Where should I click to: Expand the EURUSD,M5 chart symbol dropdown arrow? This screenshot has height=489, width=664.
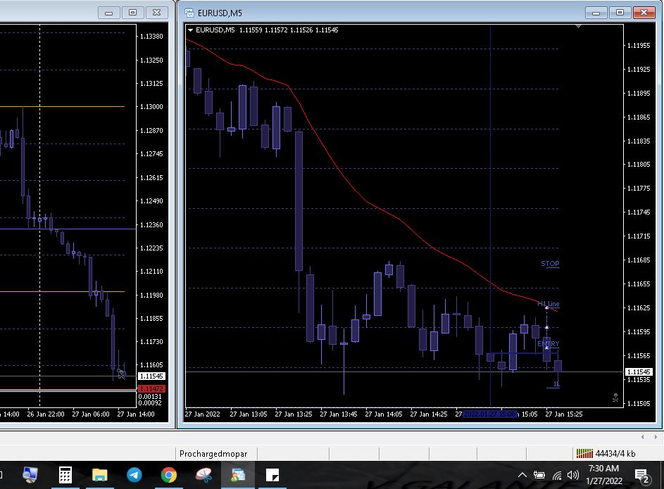pyautogui.click(x=191, y=30)
